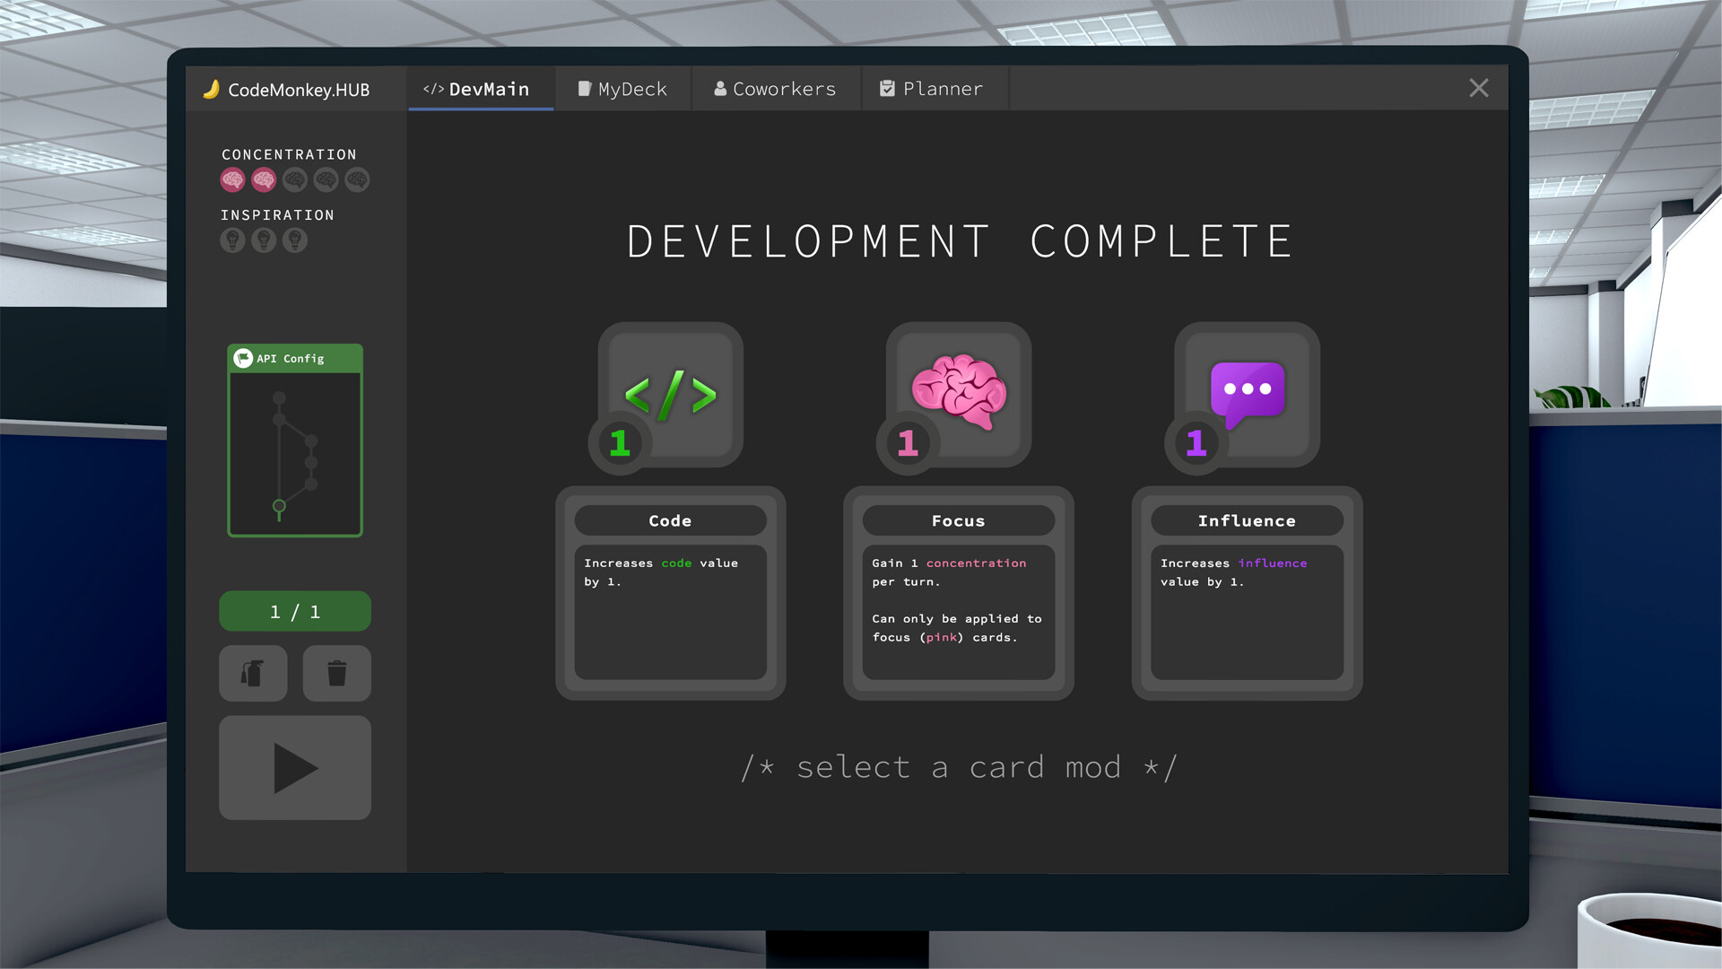
Task: Click the pink 1 badge on the Focus card
Action: pyautogui.click(x=905, y=442)
